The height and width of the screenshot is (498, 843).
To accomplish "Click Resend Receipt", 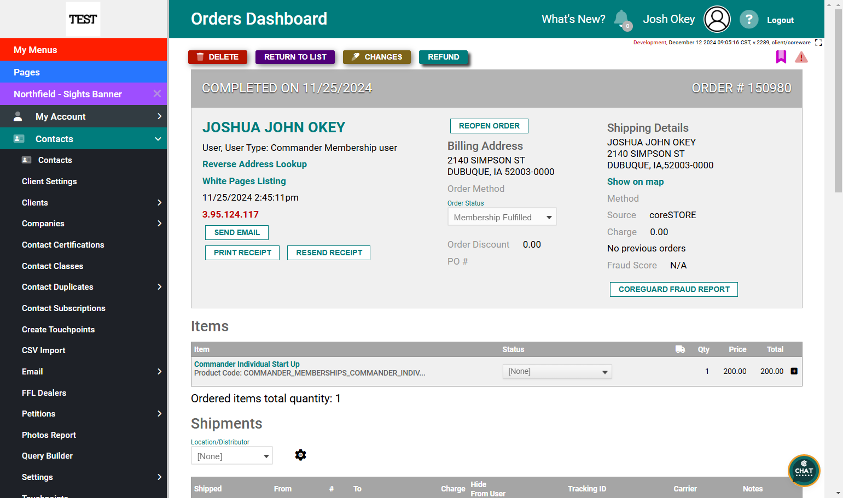I will (329, 253).
